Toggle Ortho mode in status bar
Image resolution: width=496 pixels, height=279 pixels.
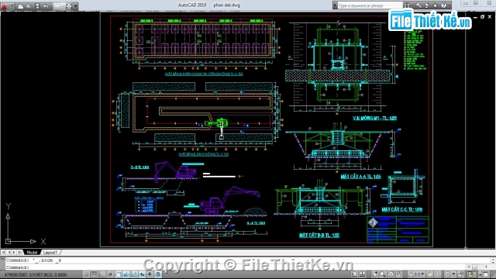tap(102, 274)
